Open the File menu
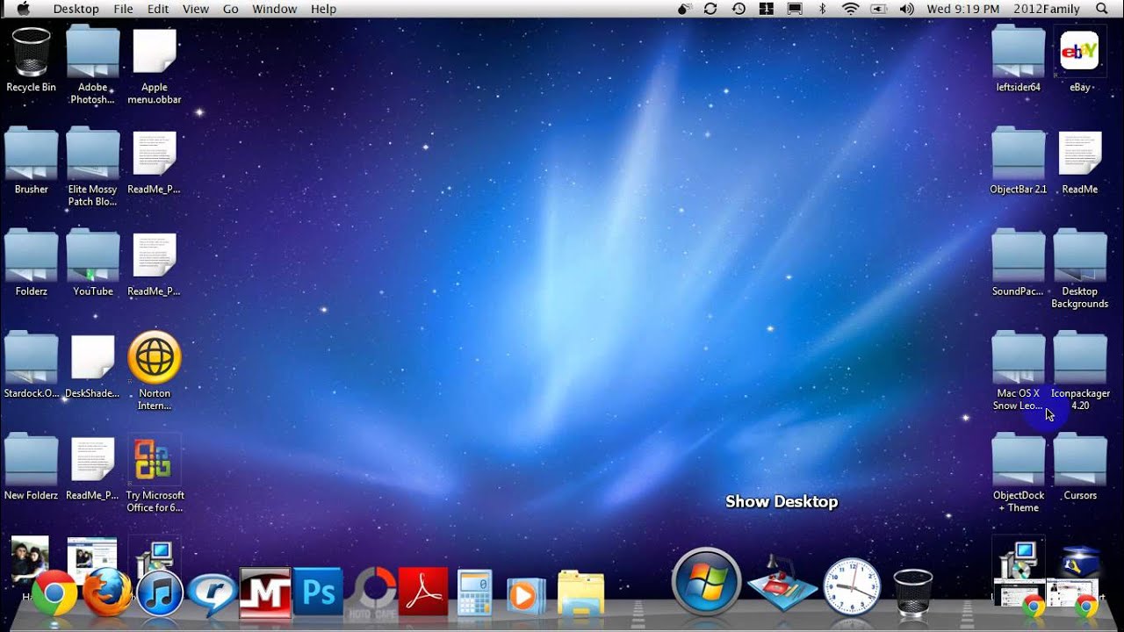The height and width of the screenshot is (632, 1124). (x=124, y=9)
